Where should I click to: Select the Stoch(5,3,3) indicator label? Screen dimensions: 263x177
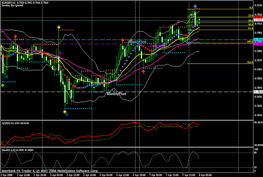(x=17, y=150)
